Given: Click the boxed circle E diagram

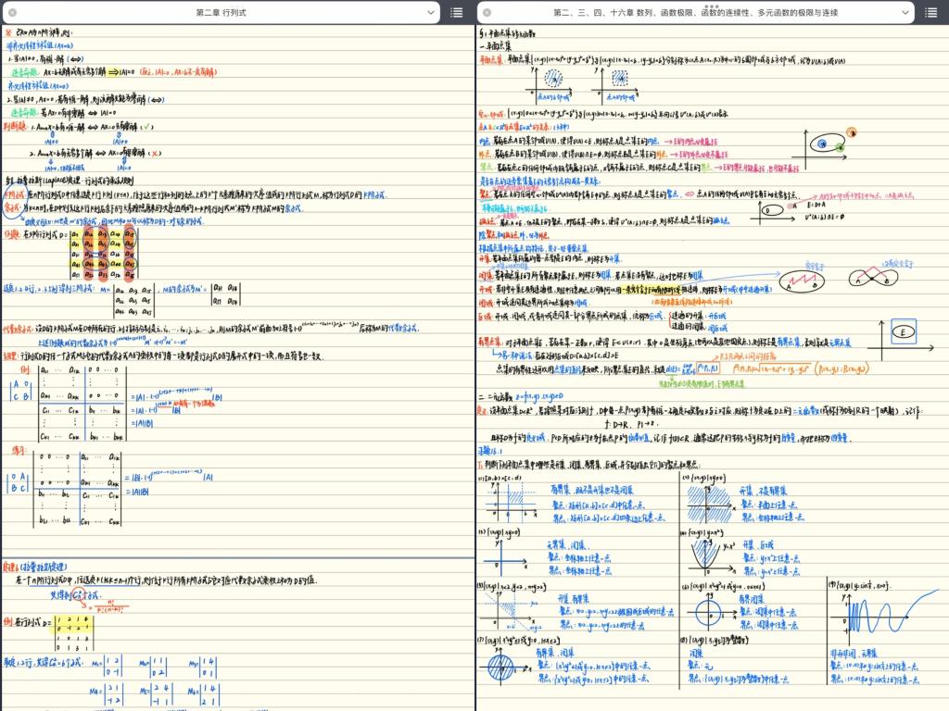Looking at the screenshot, I should click(899, 331).
